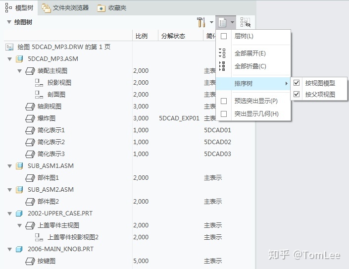Select the 部件图2 tree row label
This screenshot has height=269, width=349.
[48, 202]
